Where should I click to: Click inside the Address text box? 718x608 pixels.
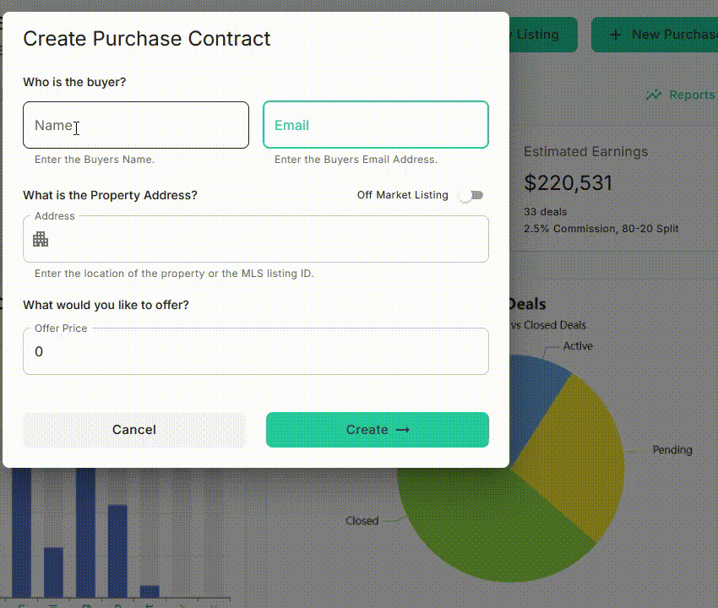(253, 241)
